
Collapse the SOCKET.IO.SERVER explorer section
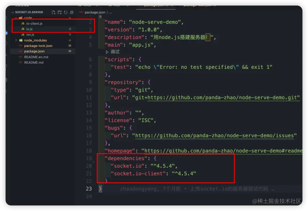pyautogui.click(x=14, y=12)
